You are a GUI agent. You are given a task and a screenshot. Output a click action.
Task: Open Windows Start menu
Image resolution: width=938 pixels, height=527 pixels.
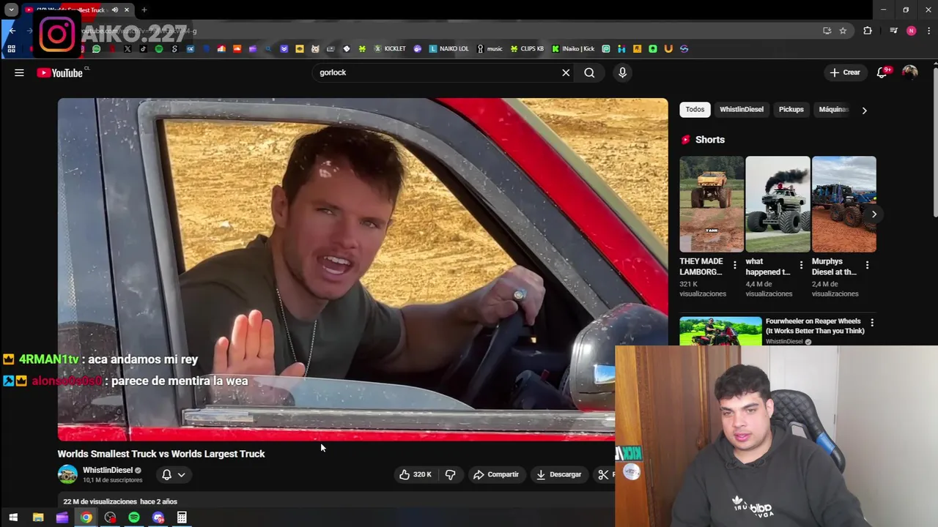tap(12, 517)
